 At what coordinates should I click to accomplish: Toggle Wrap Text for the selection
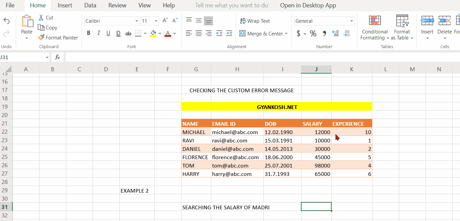(x=255, y=21)
